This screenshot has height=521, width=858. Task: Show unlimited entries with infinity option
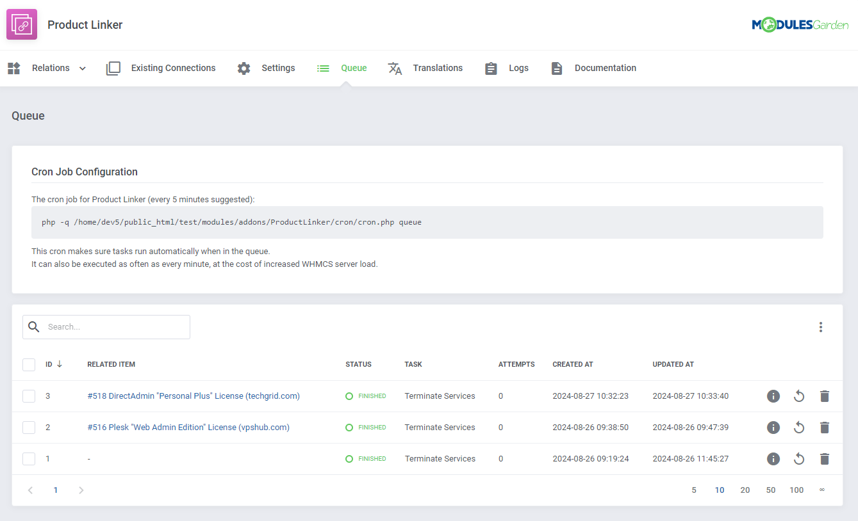[x=822, y=490]
